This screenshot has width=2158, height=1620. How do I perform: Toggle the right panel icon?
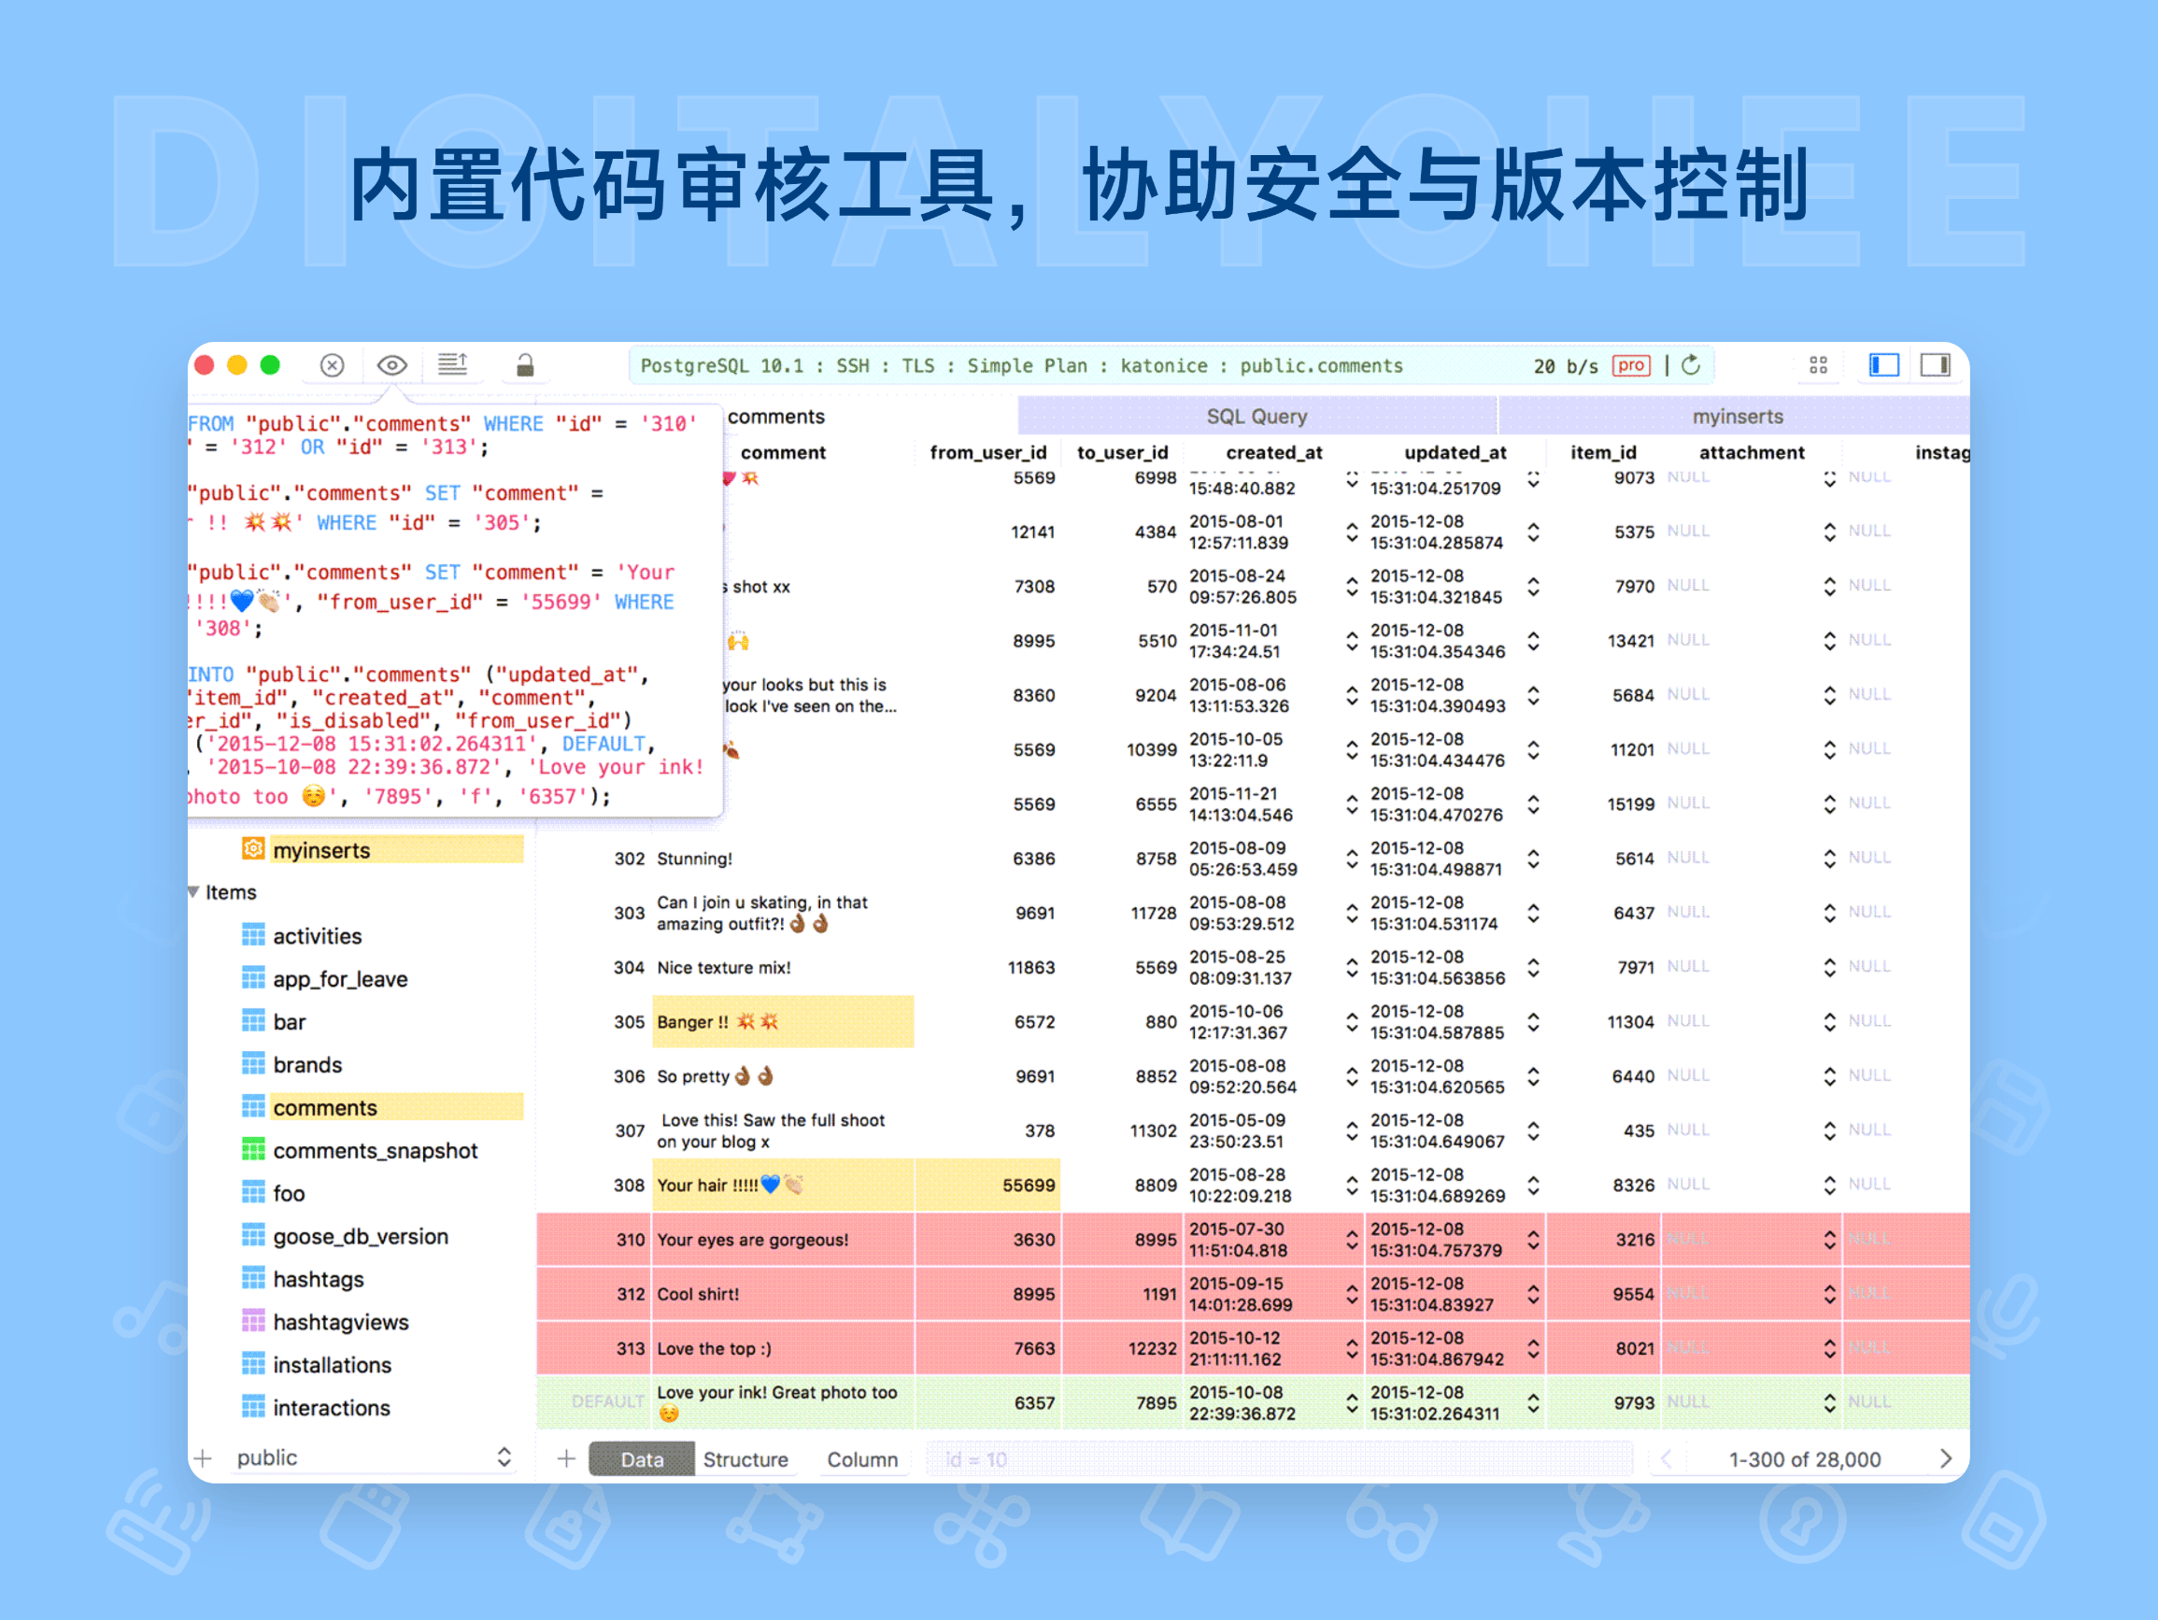1936,364
